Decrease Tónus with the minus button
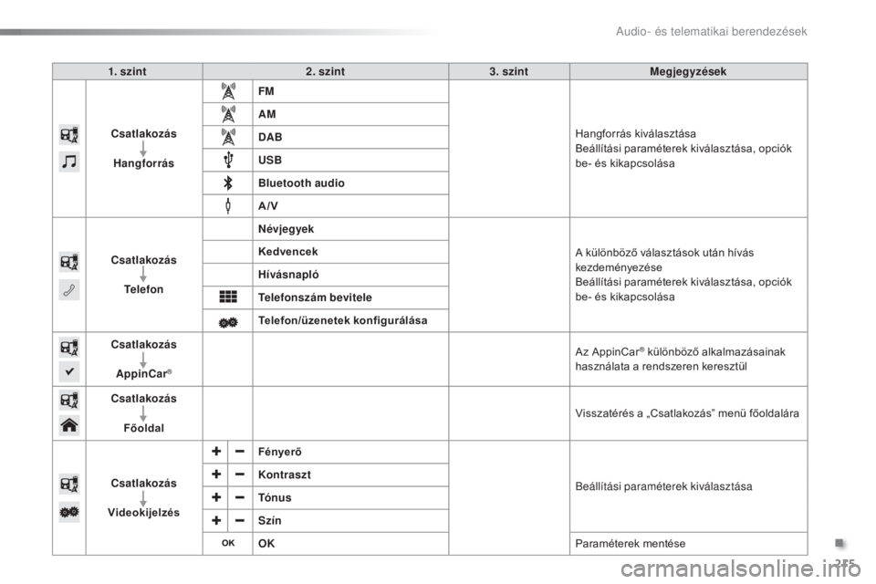This screenshot has height=584, width=876. [240, 497]
